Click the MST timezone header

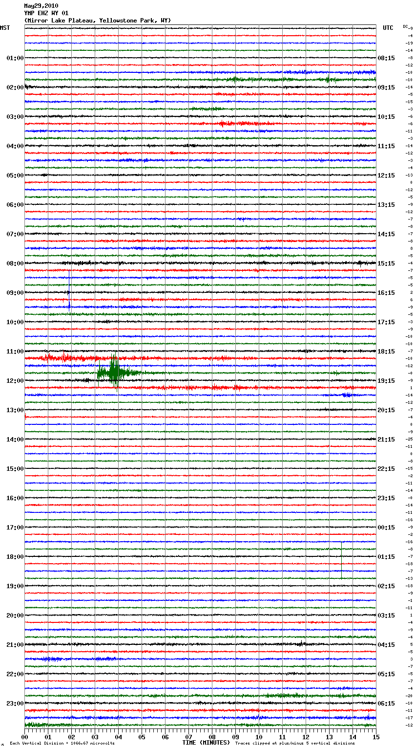pos(5,28)
